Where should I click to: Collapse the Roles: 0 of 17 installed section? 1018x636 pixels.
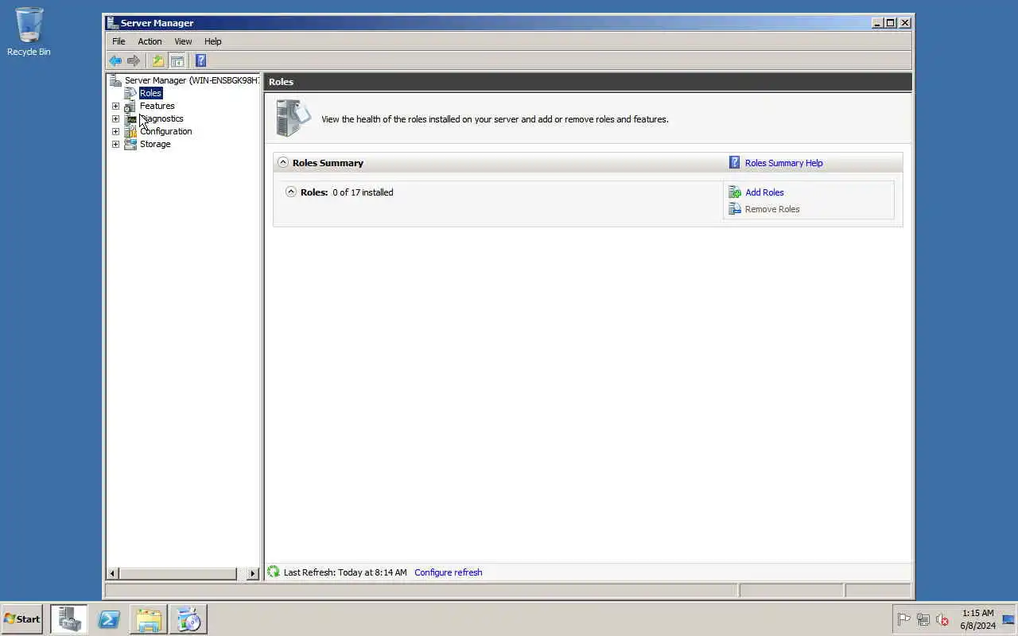(x=291, y=192)
